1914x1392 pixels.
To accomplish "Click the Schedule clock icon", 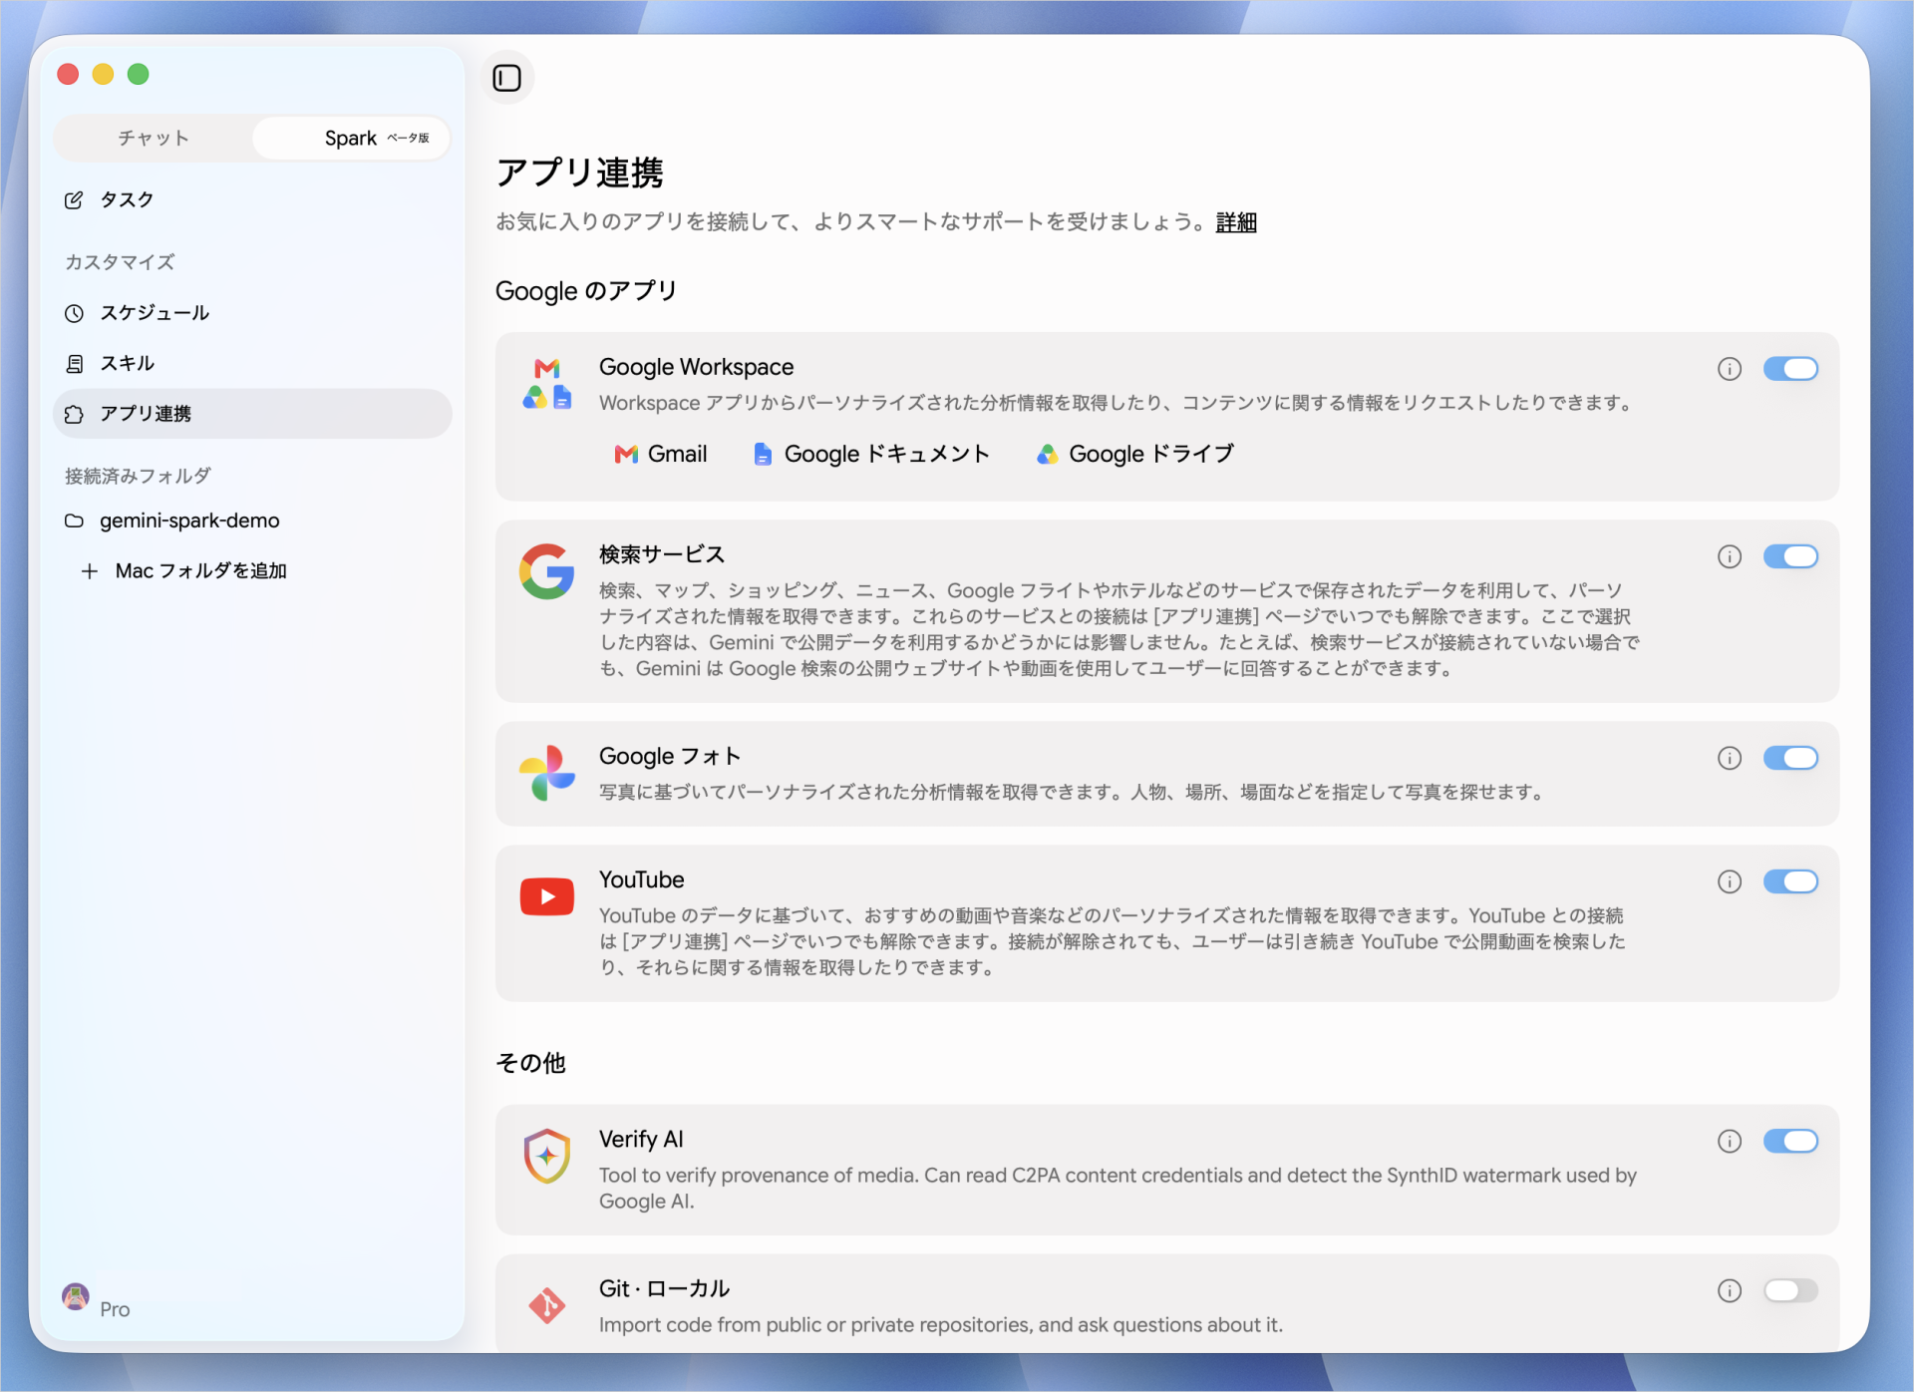I will pos(74,313).
